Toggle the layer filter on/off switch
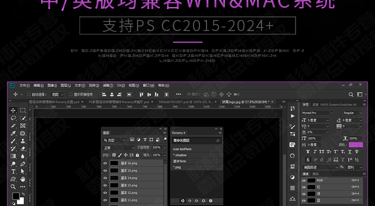 tap(165, 139)
